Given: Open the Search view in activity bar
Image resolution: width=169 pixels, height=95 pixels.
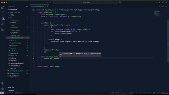Looking at the screenshot, I should pos(3,13).
